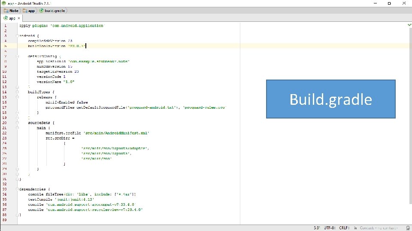The width and height of the screenshot is (412, 231).
Task: Click the vertical editor scrollbar
Action: point(410,115)
